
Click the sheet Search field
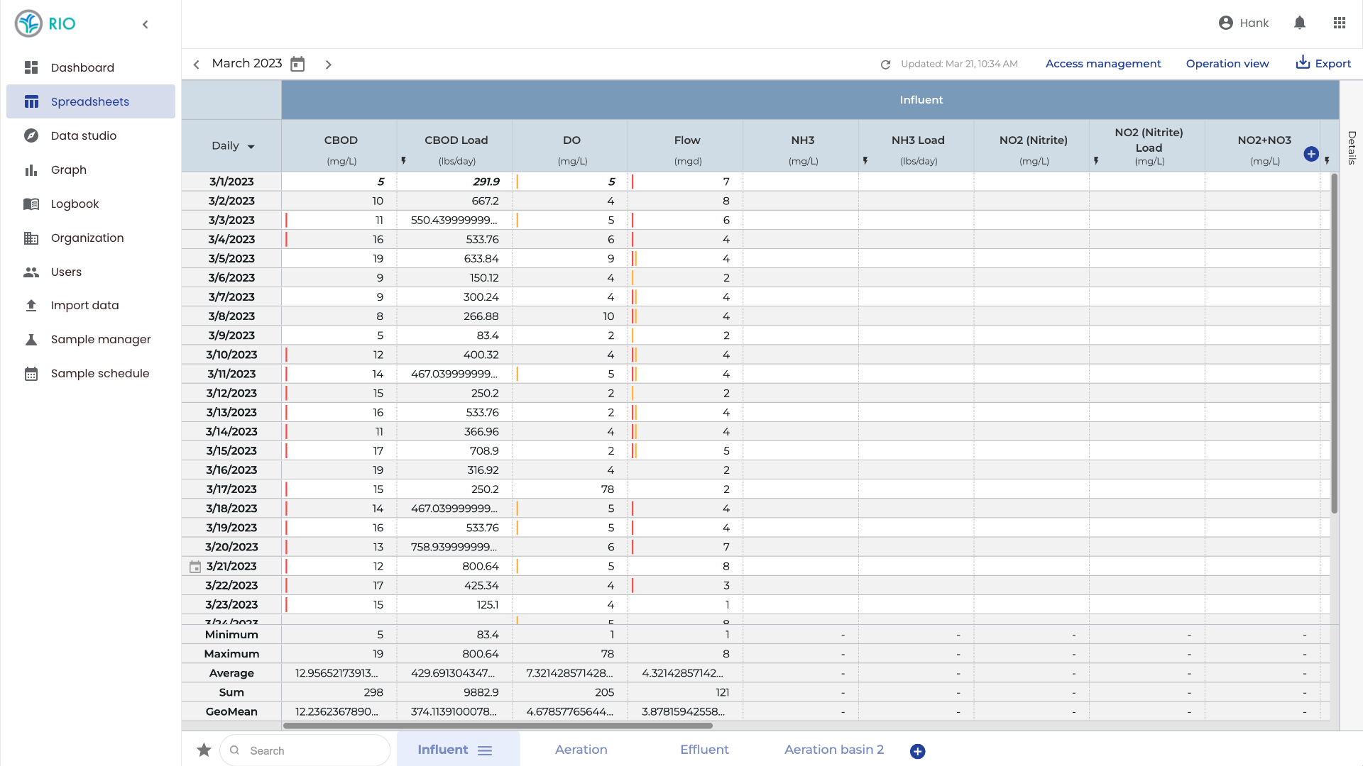[x=312, y=750]
